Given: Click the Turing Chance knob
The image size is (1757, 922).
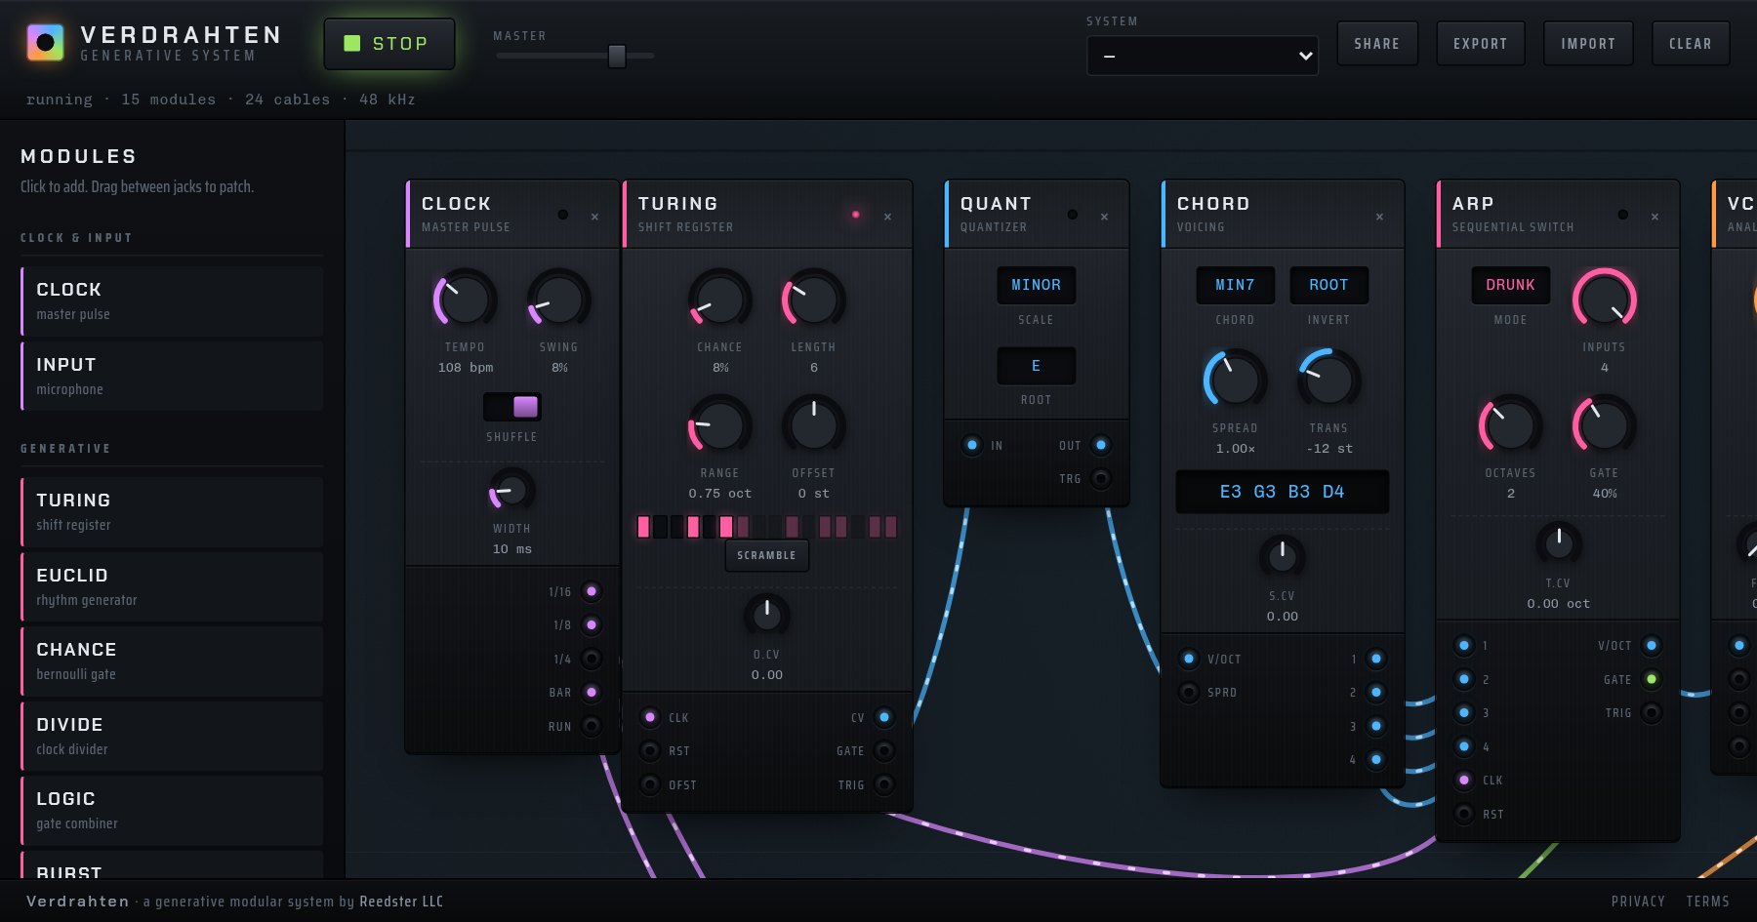Looking at the screenshot, I should tap(719, 300).
